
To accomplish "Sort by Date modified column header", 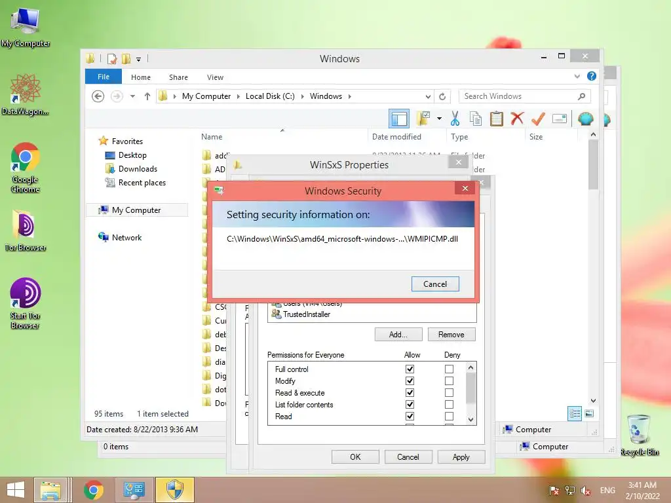I will pos(396,136).
